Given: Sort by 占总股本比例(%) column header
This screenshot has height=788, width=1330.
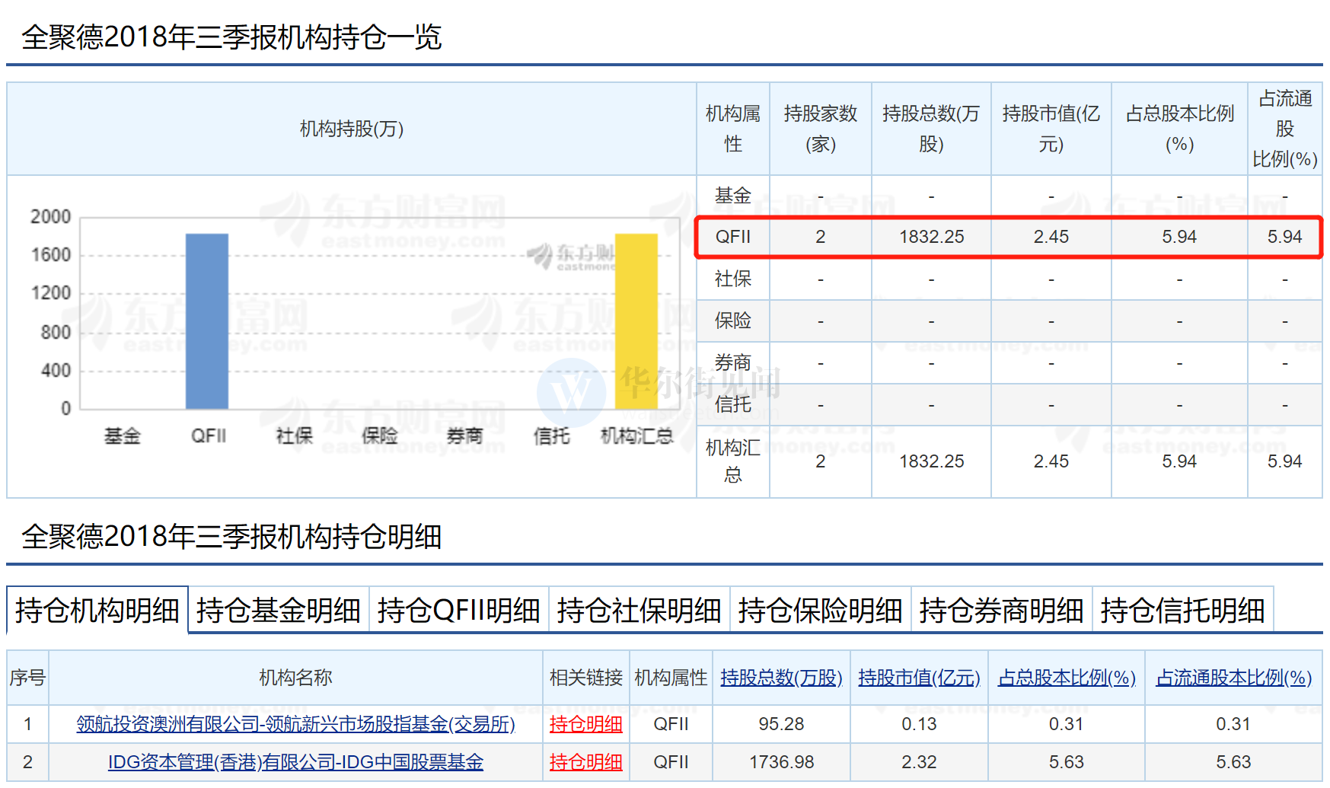Looking at the screenshot, I should (x=1067, y=678).
